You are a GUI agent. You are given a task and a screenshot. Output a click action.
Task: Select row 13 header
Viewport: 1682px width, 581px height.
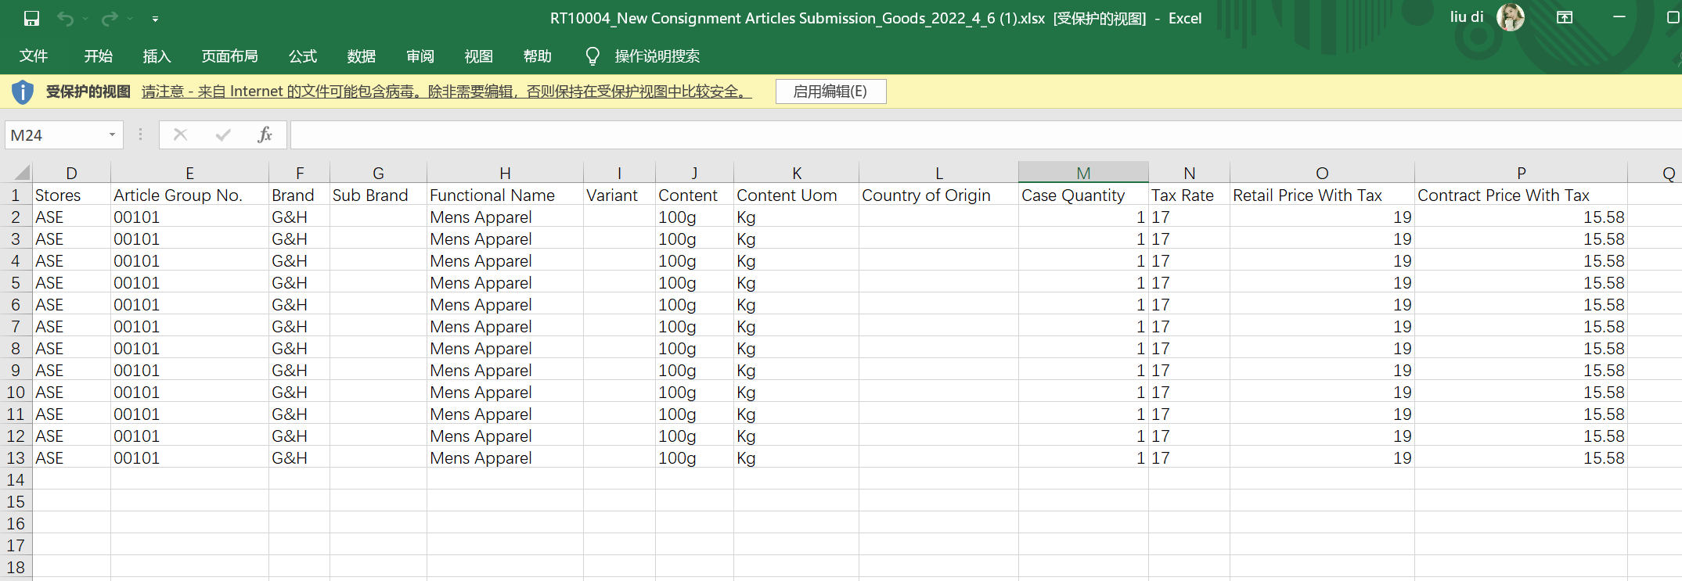coord(16,457)
